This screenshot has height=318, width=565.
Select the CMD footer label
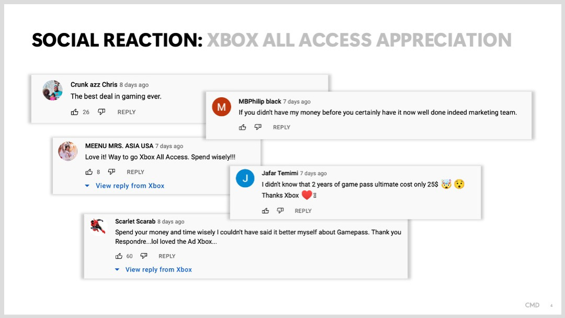[x=532, y=305]
